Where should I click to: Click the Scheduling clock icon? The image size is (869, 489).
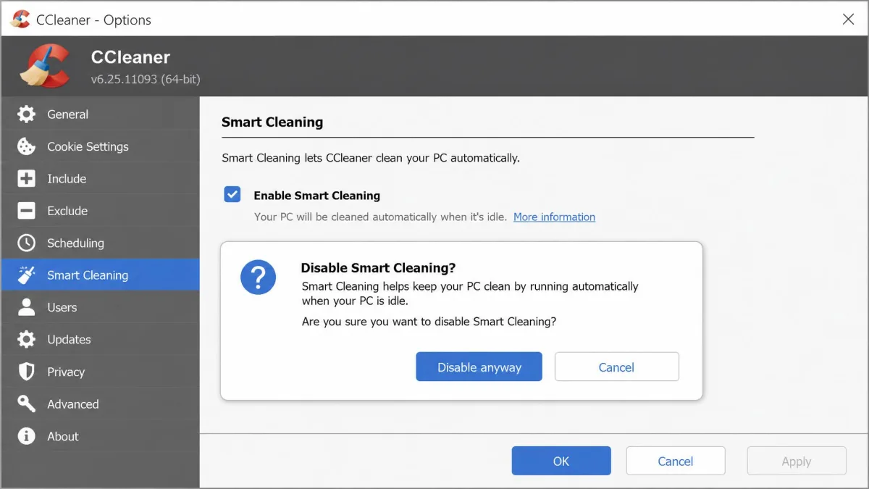pyautogui.click(x=27, y=243)
